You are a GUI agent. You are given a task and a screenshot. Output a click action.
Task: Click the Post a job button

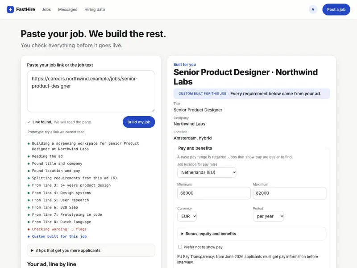coord(336,9)
